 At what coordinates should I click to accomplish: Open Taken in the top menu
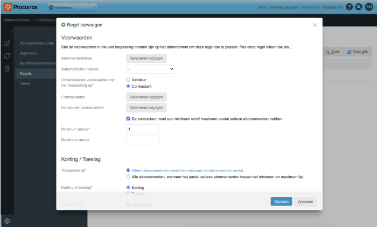click(262, 8)
